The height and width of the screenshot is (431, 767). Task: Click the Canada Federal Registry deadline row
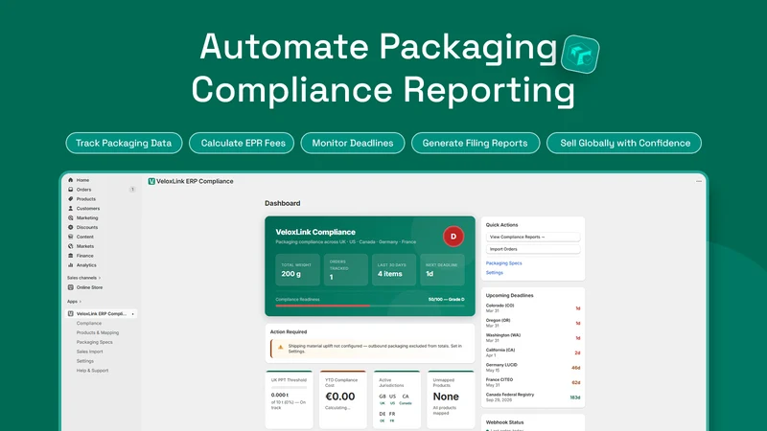(x=533, y=397)
